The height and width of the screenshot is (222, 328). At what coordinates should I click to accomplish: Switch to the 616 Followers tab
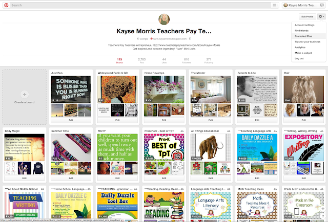coord(187,61)
